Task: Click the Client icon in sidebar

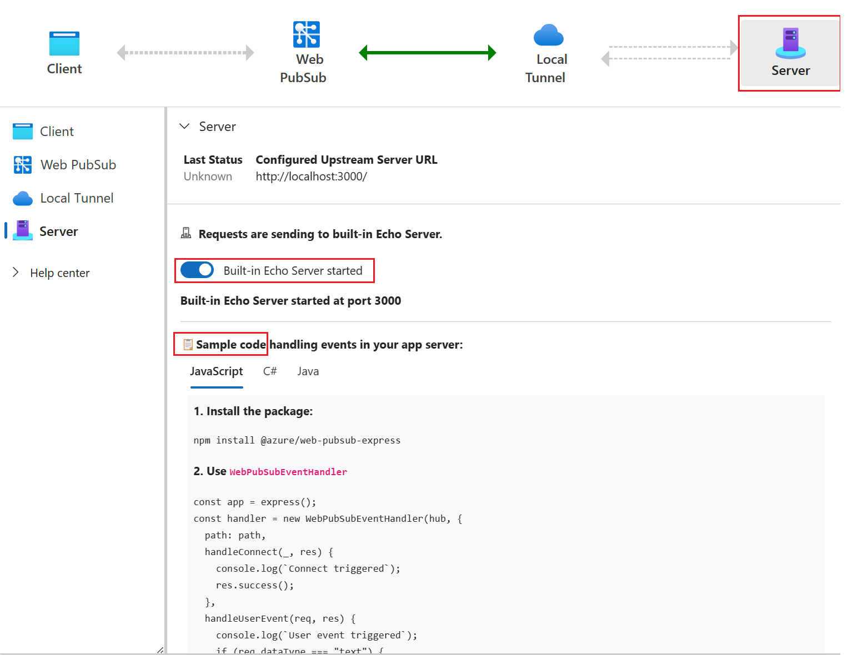Action: point(23,132)
